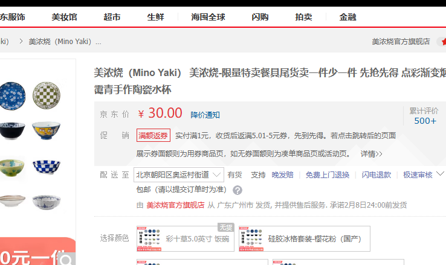
Task: Open the 金融 navigation tab
Action: (x=347, y=17)
